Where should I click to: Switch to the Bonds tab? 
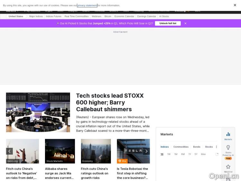[197, 147]
